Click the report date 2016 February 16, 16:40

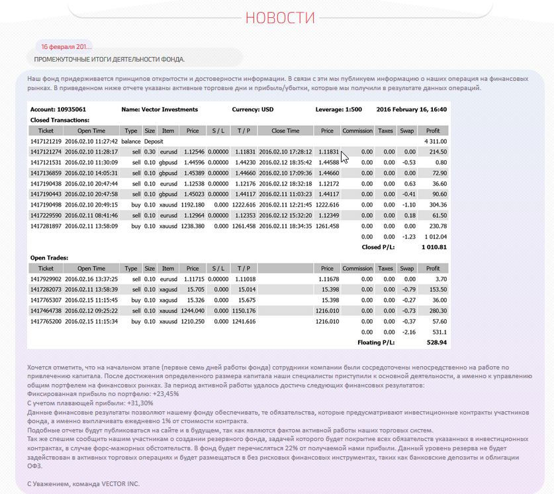pos(411,109)
